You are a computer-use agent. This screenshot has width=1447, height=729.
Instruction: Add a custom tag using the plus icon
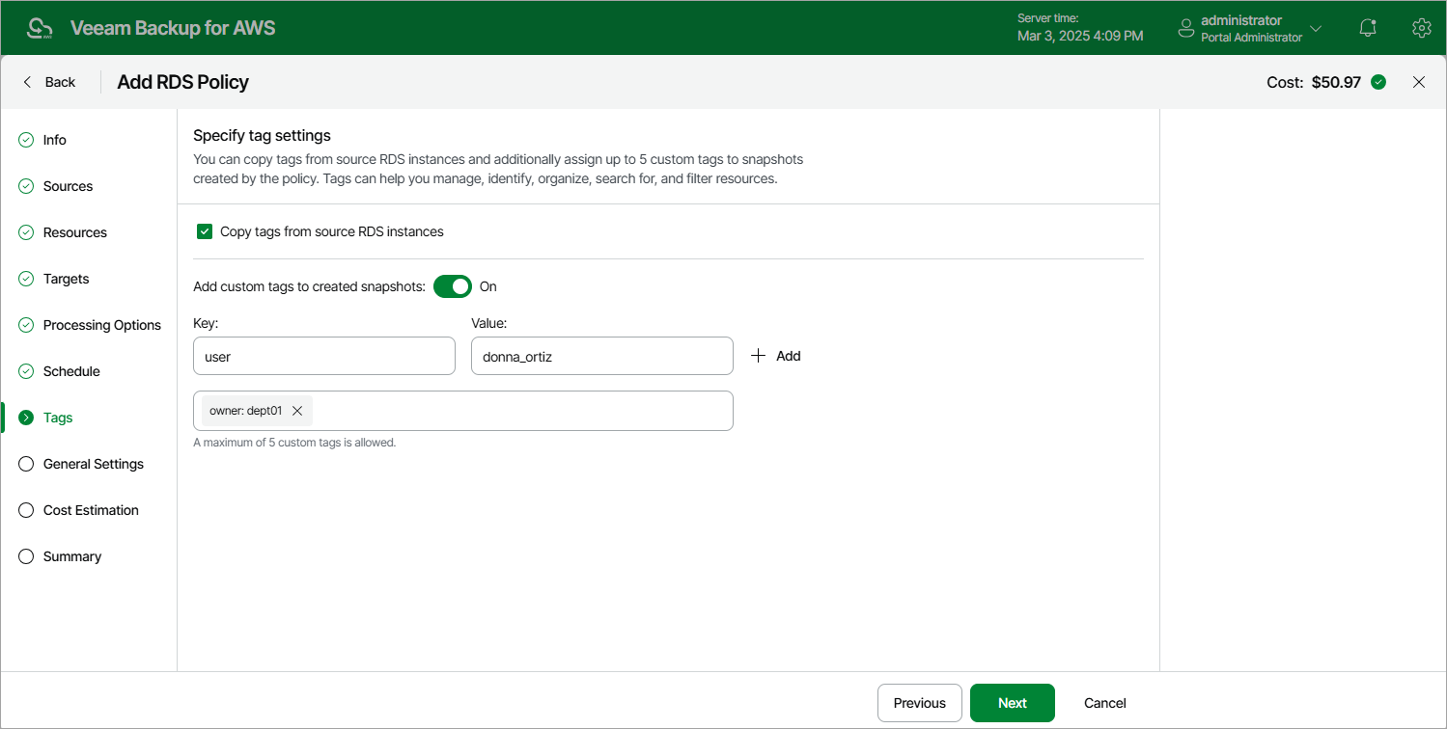(759, 355)
